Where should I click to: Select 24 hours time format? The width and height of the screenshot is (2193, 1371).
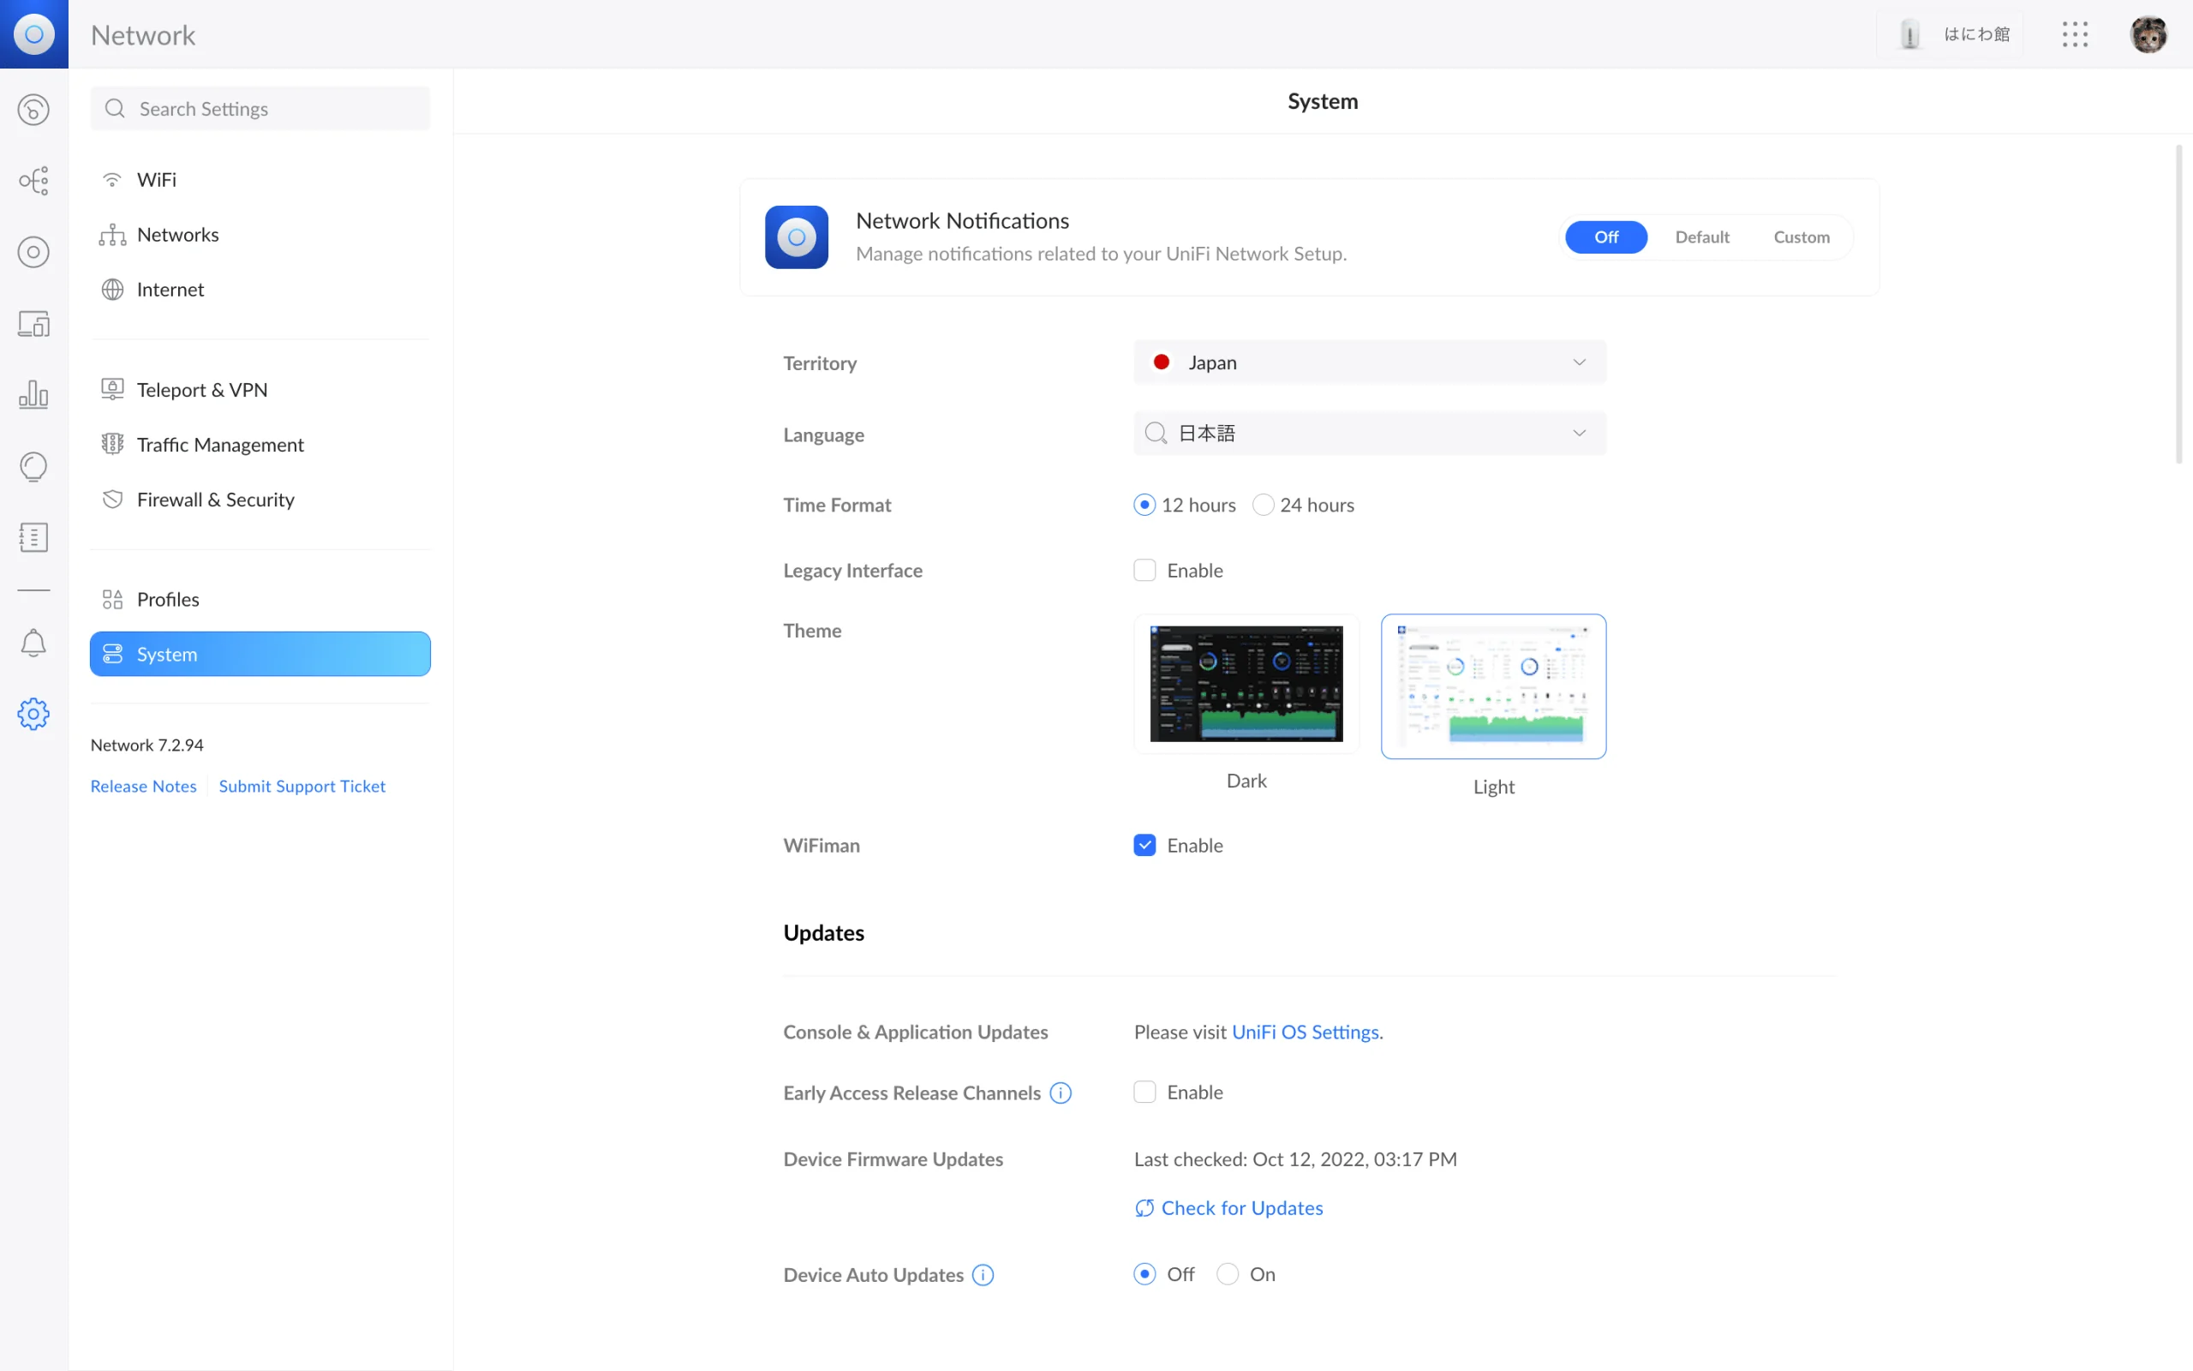(x=1264, y=505)
